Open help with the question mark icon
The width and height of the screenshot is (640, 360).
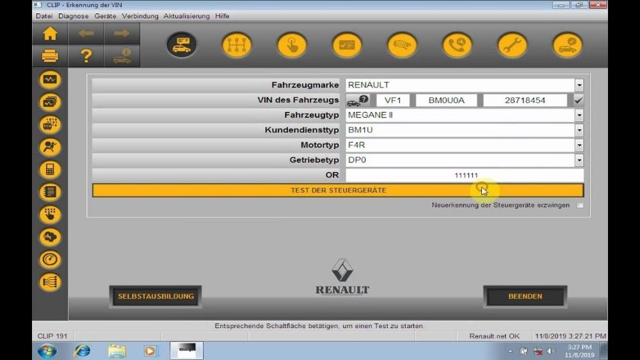(86, 56)
